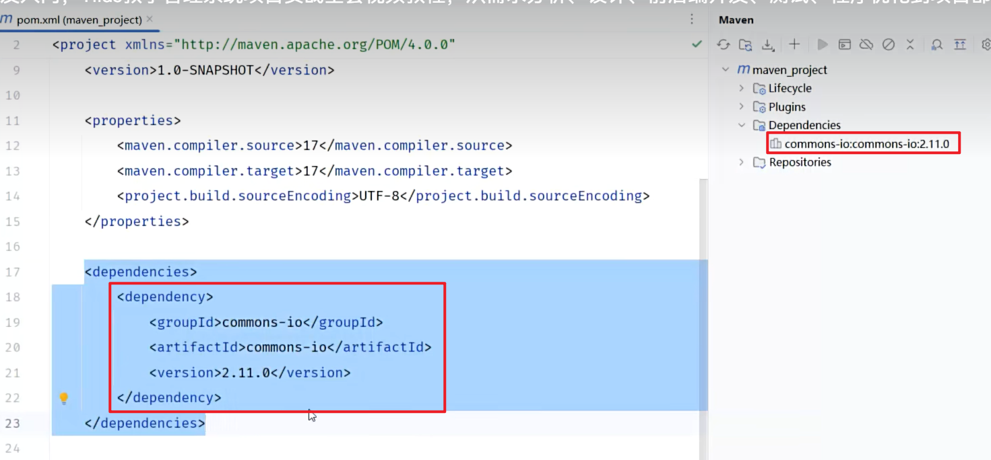Viewport: 991px width, 460px height.
Task: Click the Run Maven Build play icon
Action: click(x=823, y=44)
